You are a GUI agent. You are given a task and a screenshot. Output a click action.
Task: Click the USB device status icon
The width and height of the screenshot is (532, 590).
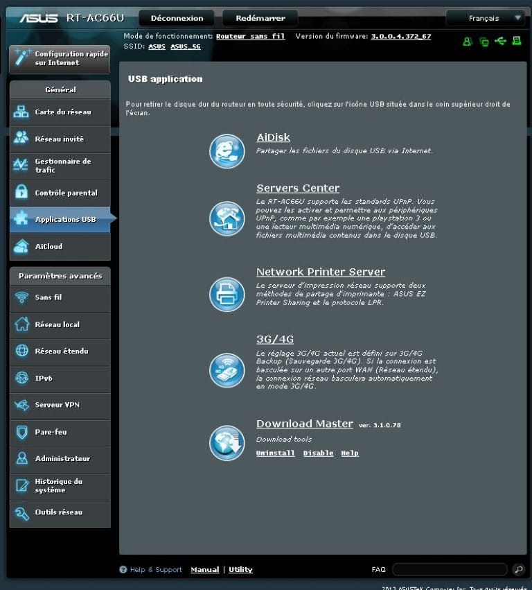pyautogui.click(x=500, y=41)
